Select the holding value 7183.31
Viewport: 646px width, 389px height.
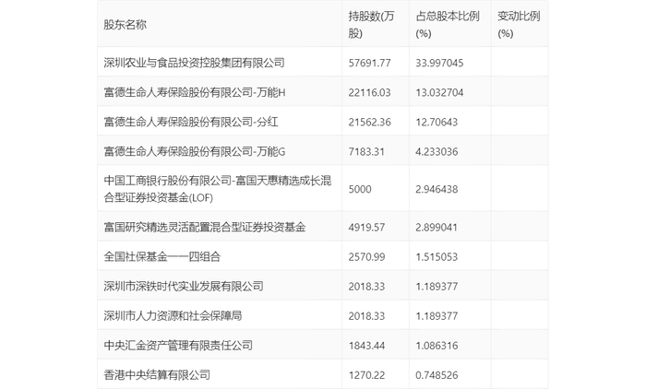pos(366,152)
